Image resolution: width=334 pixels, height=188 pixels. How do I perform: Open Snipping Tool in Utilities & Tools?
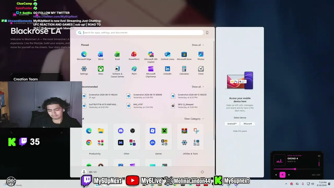coord(196,131)
